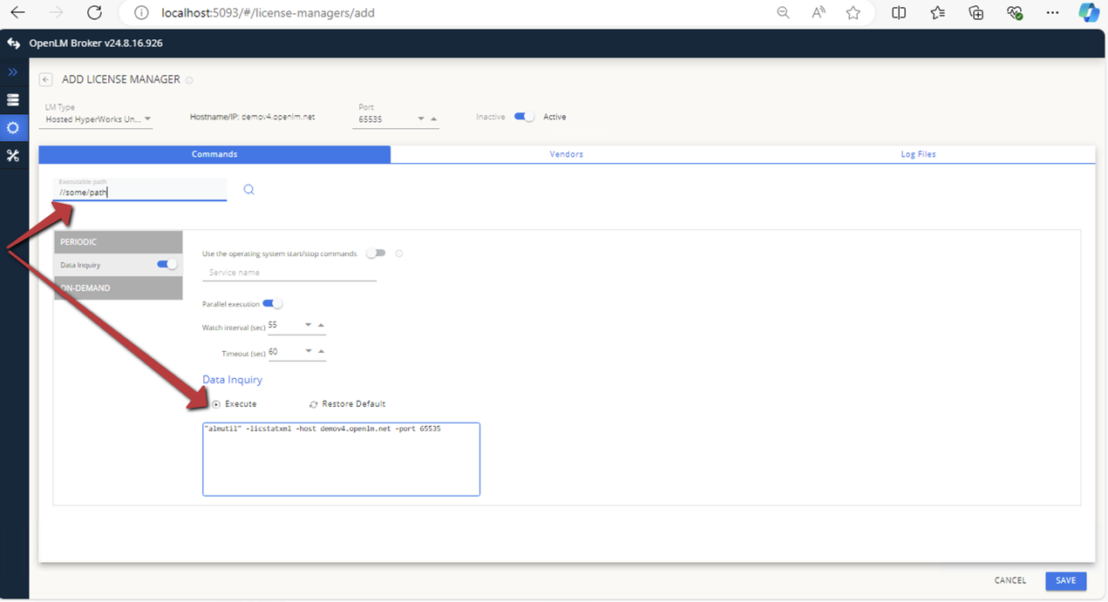
Task: Expand the sidebar with double-chevron icon
Action: pyautogui.click(x=11, y=72)
